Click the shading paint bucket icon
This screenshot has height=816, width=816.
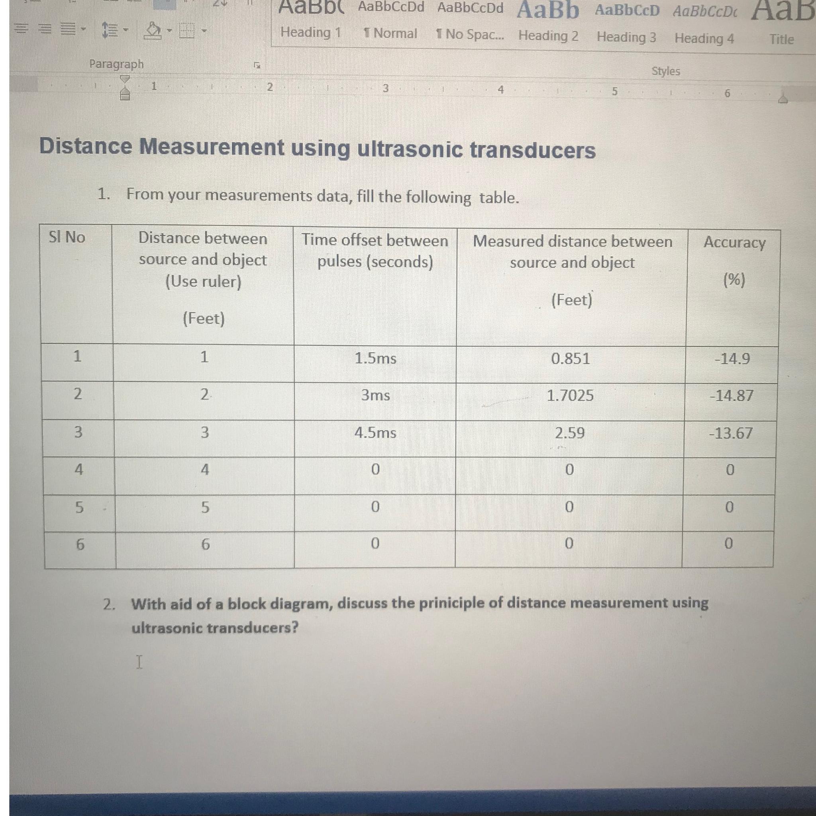point(153,30)
